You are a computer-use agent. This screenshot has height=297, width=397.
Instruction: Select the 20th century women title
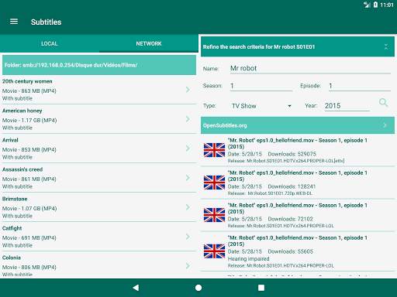[x=27, y=81]
